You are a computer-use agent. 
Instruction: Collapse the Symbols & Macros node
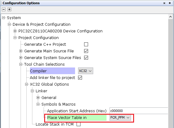pos(38,104)
